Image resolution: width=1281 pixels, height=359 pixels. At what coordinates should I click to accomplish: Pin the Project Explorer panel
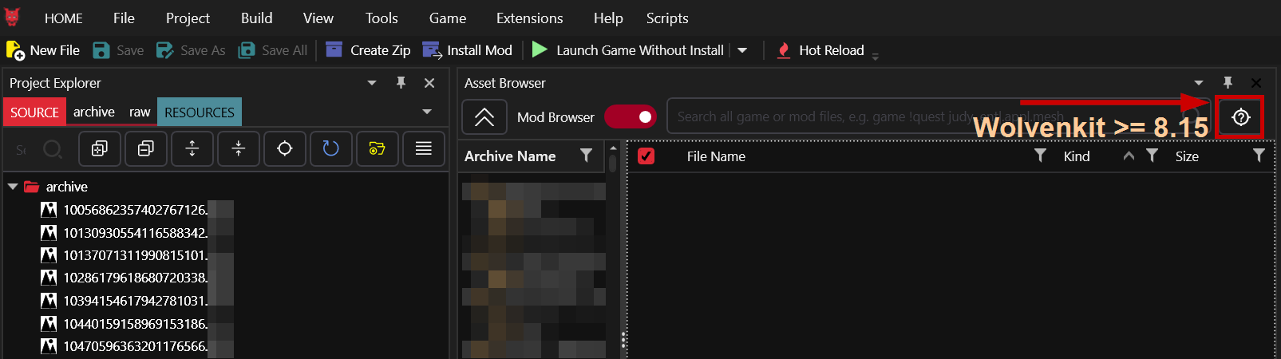(401, 83)
